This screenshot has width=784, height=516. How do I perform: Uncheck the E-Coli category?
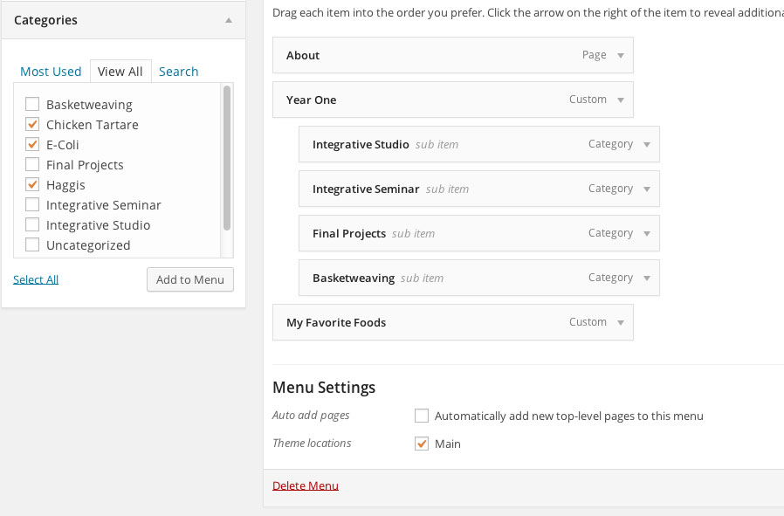pyautogui.click(x=32, y=145)
